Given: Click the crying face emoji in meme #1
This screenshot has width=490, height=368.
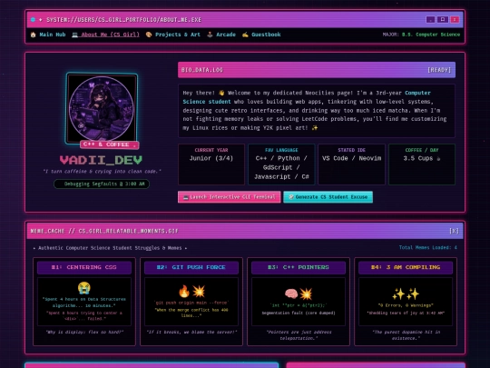Looking at the screenshot, I should coord(84,288).
